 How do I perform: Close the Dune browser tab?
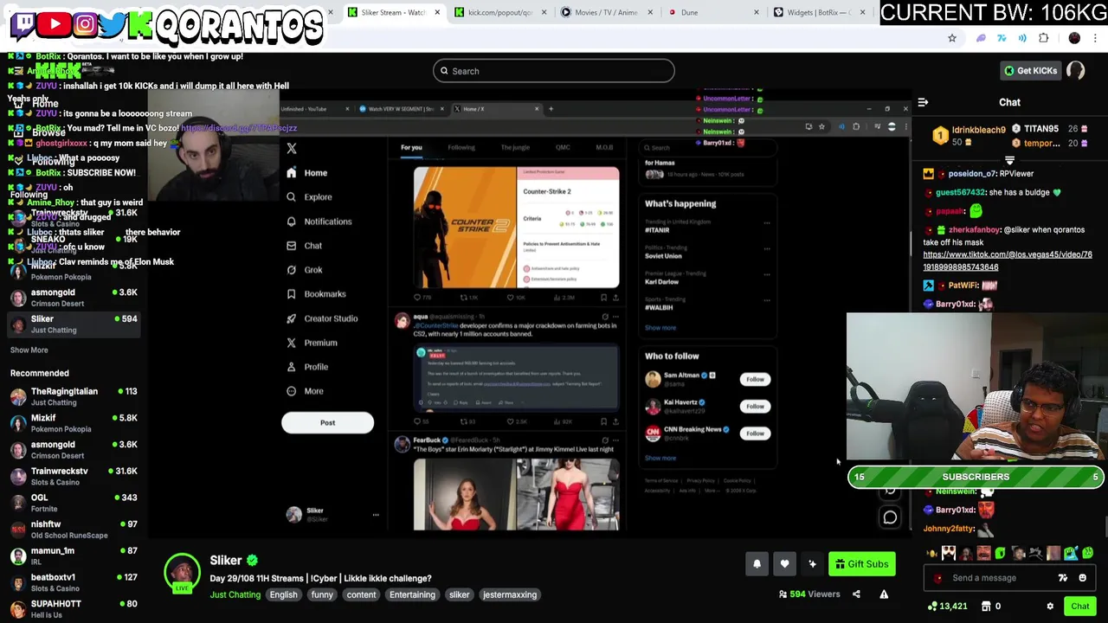coord(756,12)
